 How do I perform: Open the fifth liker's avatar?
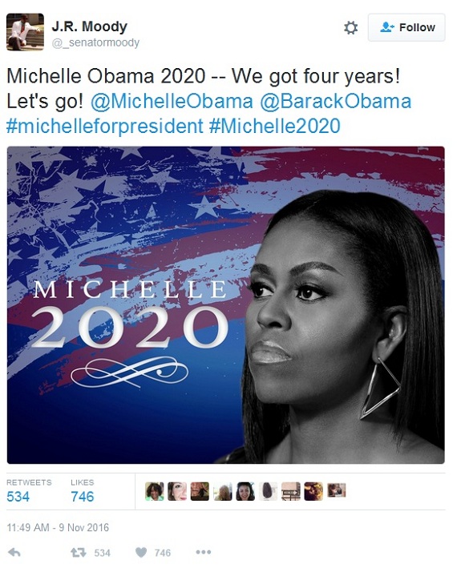click(245, 491)
